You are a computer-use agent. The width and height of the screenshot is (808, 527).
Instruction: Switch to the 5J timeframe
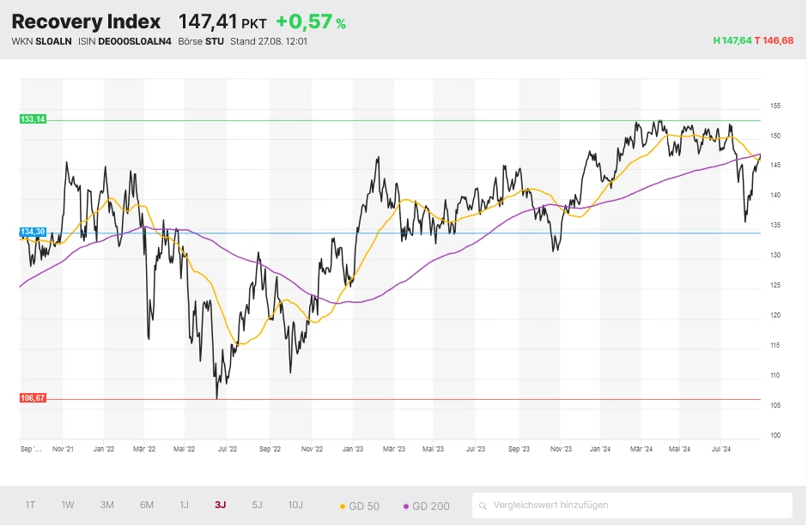click(256, 506)
